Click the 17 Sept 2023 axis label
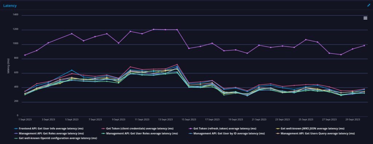Viewport: 373px width, 144px height. [x=212, y=120]
